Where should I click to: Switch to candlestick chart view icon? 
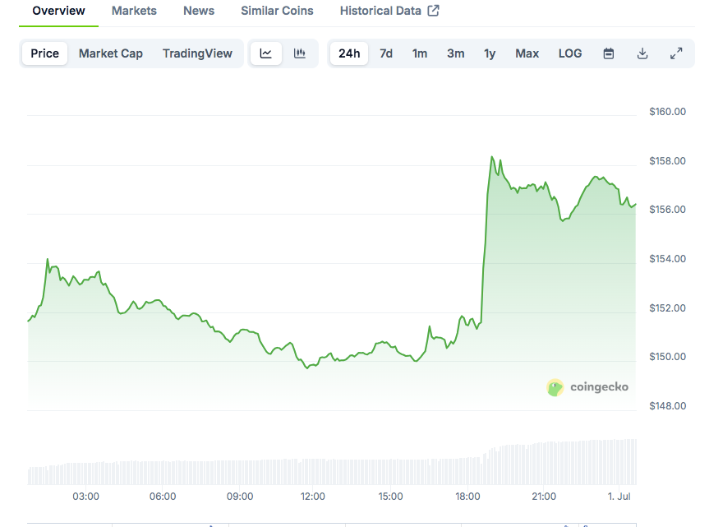(300, 53)
